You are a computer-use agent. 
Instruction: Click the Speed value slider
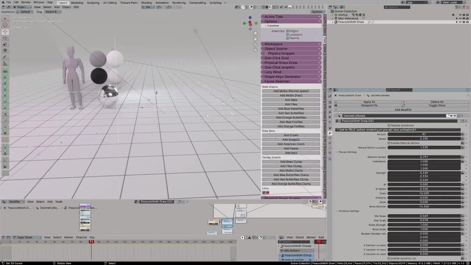pos(424,139)
